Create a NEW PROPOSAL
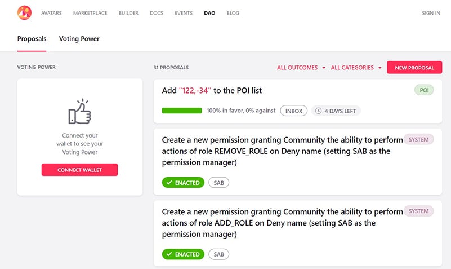This screenshot has width=451, height=269. [414, 68]
